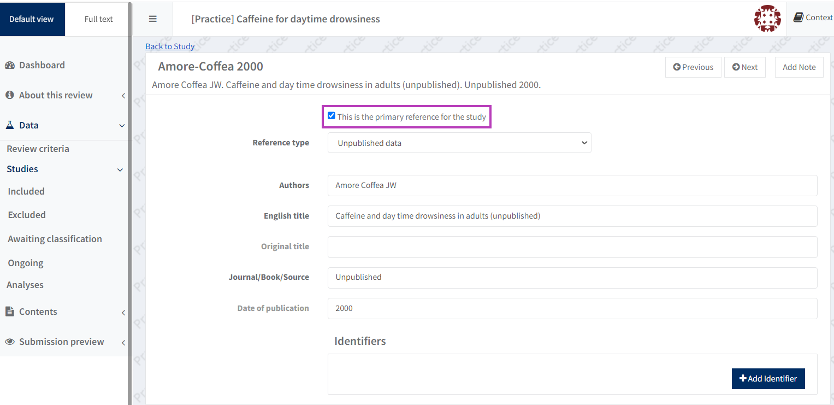This screenshot has height=405, width=834.
Task: Switch to the Full text tab
Action: pos(98,19)
